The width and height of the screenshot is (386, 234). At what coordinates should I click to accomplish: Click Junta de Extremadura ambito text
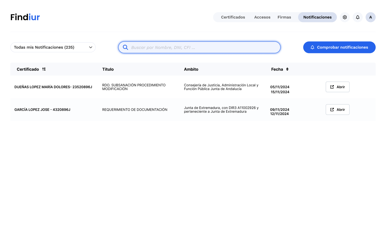[221, 110]
